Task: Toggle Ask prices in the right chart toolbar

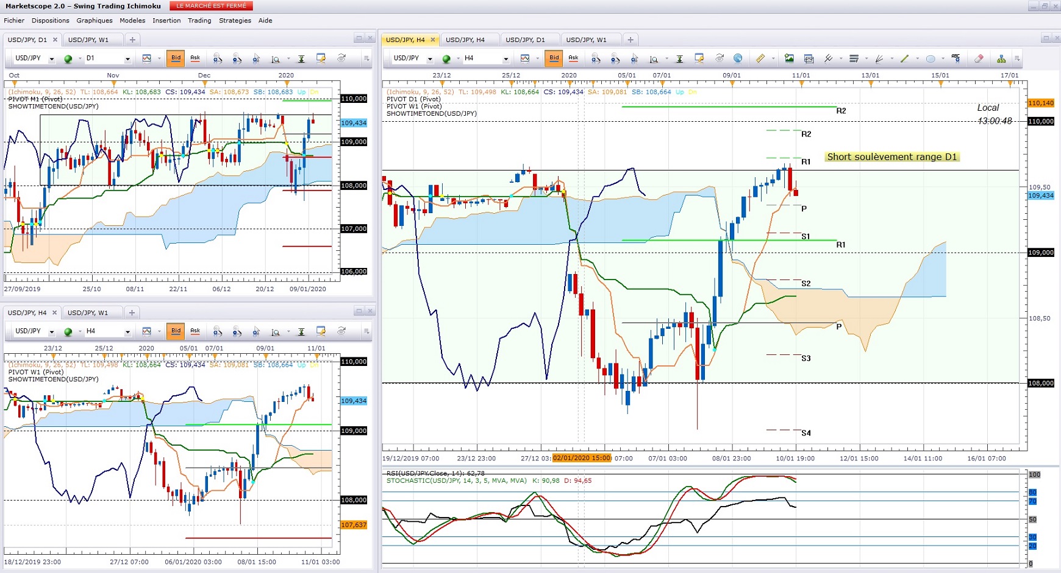Action: (573, 58)
